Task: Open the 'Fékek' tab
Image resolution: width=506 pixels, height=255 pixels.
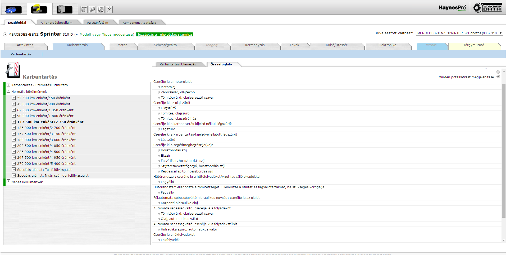Action: coord(294,45)
